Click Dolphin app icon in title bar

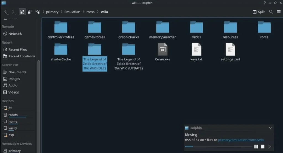3,3
